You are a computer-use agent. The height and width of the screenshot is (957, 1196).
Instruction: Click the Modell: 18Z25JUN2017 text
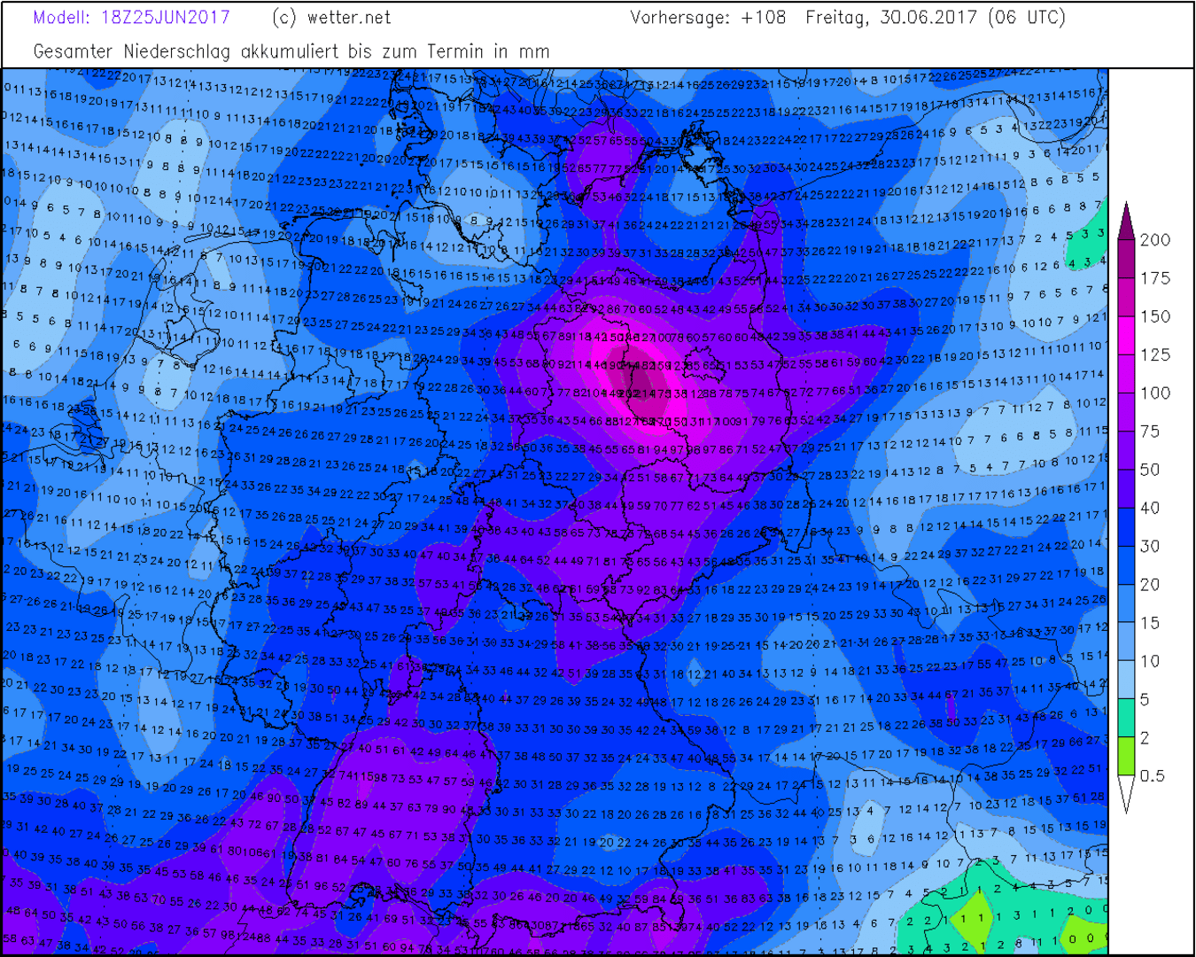tap(131, 18)
